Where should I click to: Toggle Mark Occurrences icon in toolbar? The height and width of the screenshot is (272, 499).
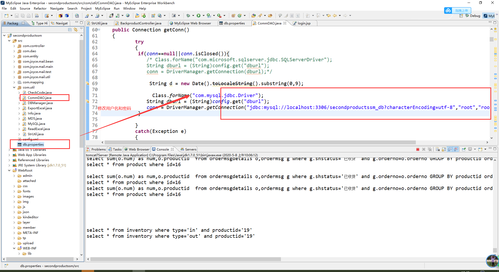pyautogui.click(x=286, y=16)
